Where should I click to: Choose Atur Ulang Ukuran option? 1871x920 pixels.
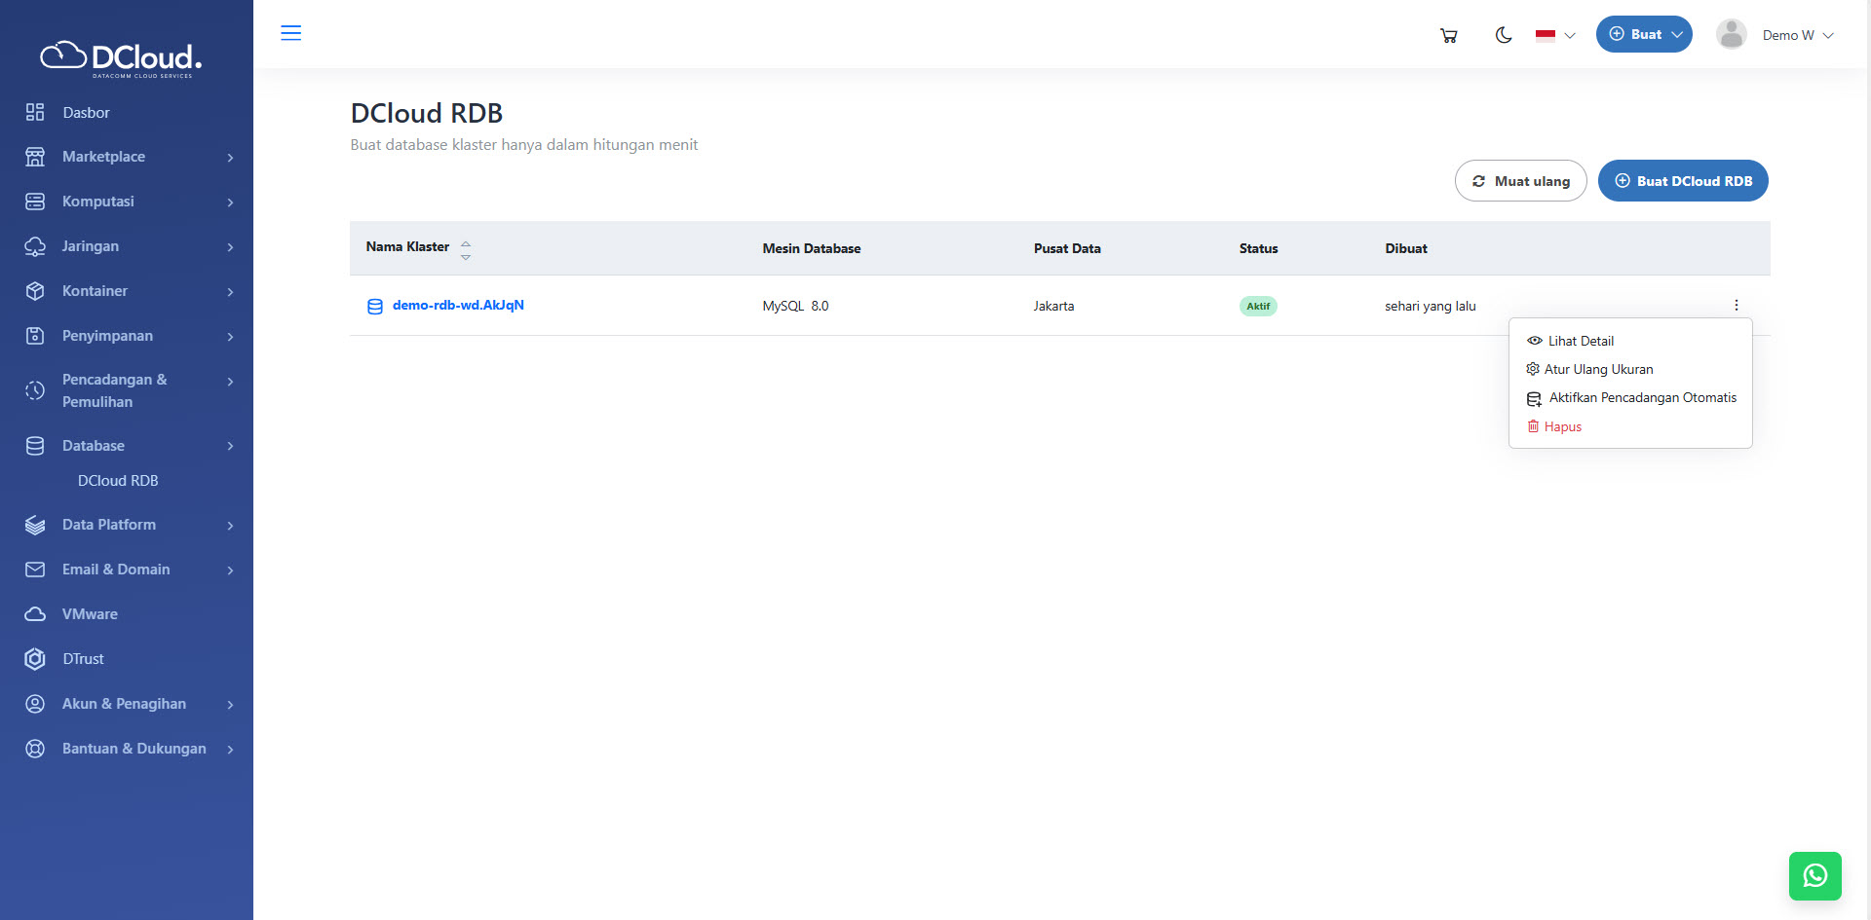1597,369
